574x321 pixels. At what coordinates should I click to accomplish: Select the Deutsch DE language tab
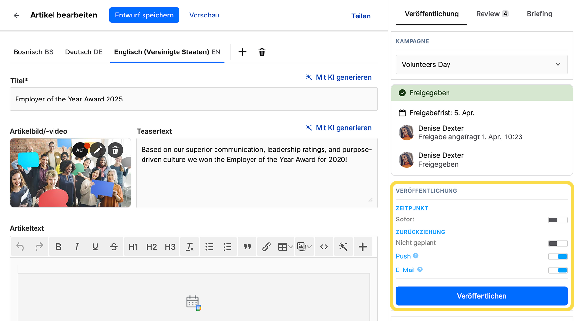(84, 52)
